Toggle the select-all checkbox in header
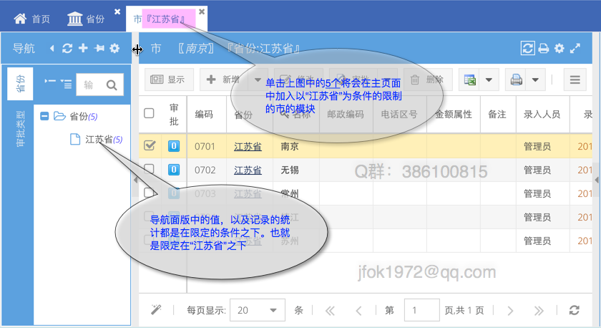This screenshot has height=328, width=601. (149, 113)
